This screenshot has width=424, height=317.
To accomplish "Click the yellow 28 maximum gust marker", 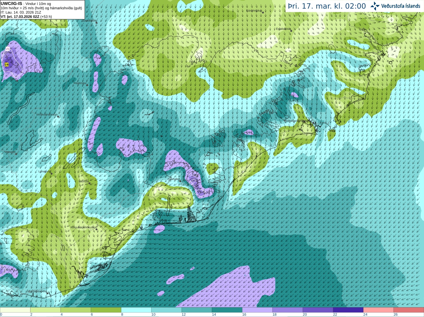I will (x=7, y=65).
